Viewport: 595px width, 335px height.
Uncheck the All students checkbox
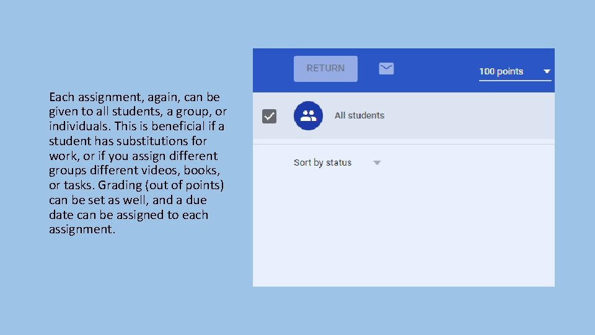pyautogui.click(x=269, y=116)
